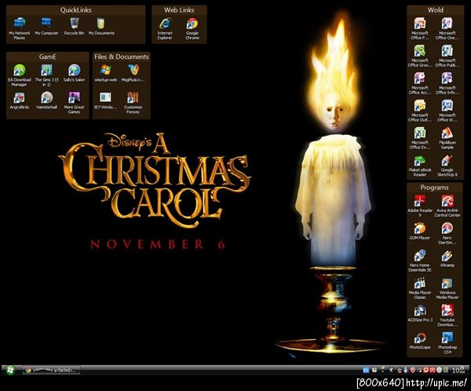
Task: Open Hamsterball game icon
Action: tap(46, 100)
